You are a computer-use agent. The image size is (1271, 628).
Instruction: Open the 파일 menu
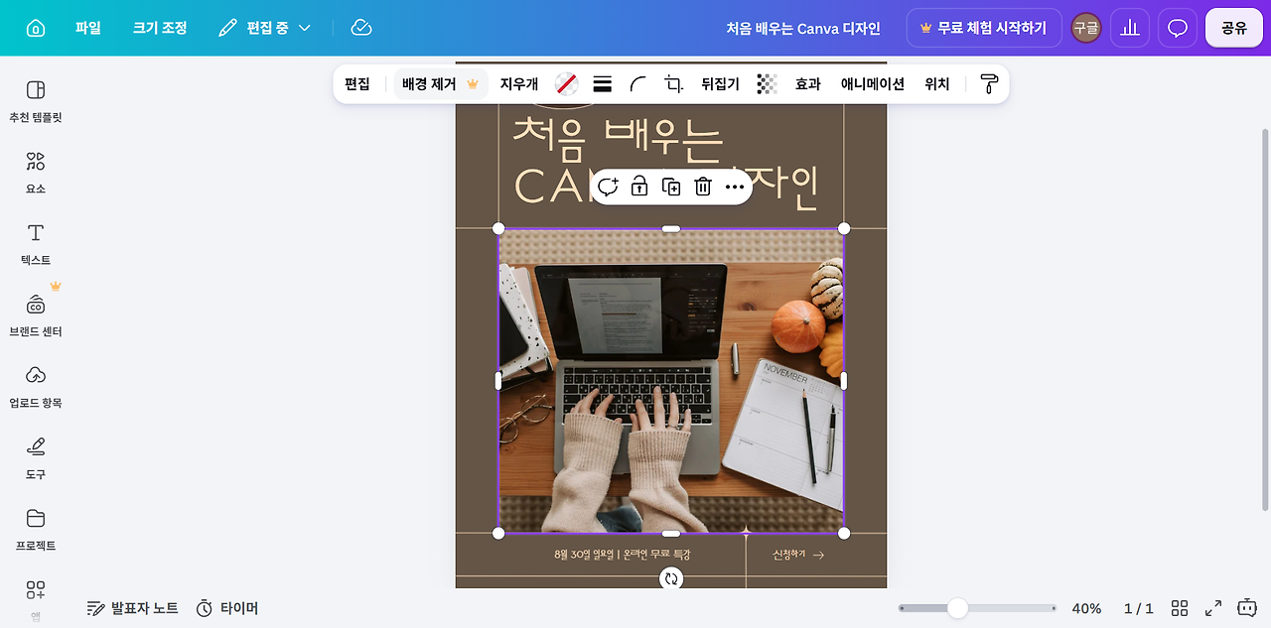tap(88, 28)
